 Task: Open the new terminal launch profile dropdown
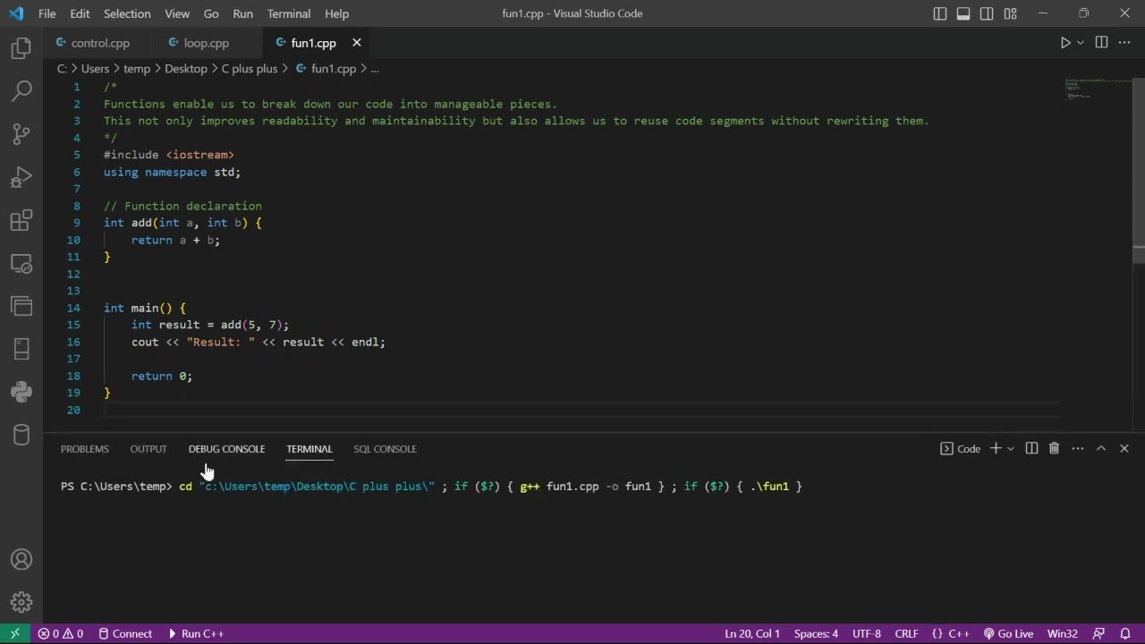pos(1011,448)
